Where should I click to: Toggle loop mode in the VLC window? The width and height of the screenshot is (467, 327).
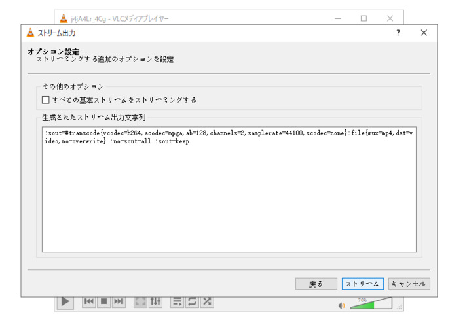(x=192, y=301)
